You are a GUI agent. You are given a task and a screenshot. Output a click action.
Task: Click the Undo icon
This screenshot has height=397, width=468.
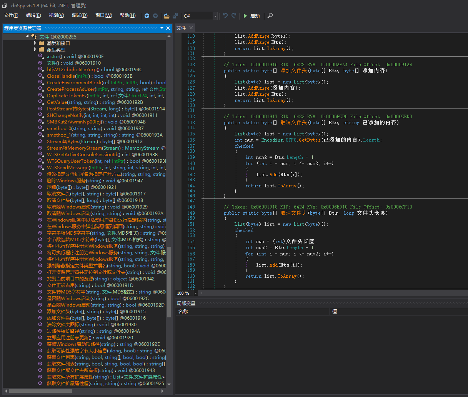[225, 16]
